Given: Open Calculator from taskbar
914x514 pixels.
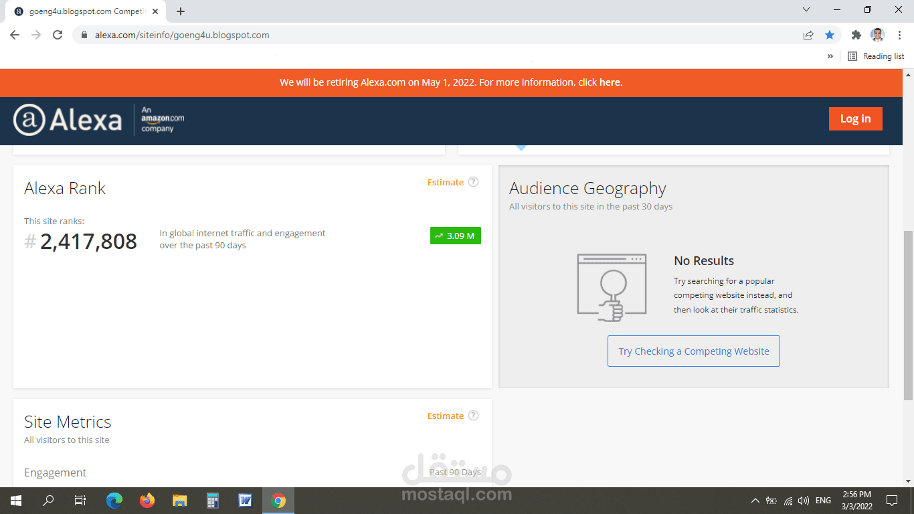Looking at the screenshot, I should click(x=213, y=501).
